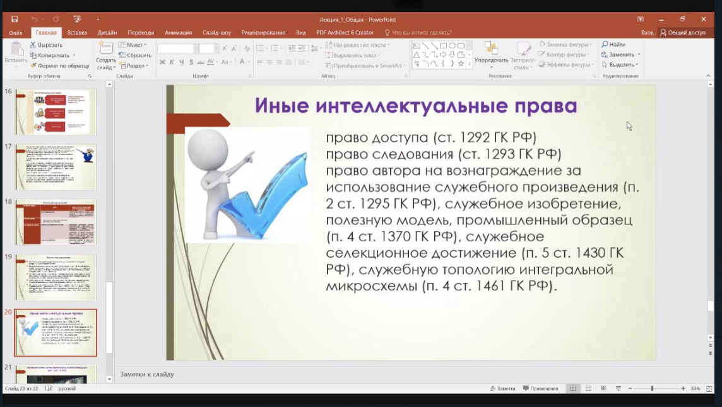
Task: Click the Undo arrow in quick access toolbar
Action: click(x=34, y=20)
